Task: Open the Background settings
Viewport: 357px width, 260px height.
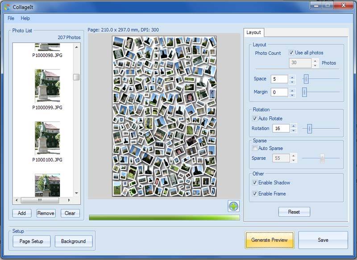Action: tap(74, 241)
